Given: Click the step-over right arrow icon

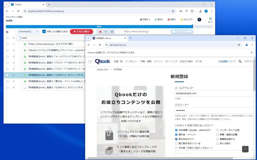Looking at the screenshot, I should tap(111, 32).
